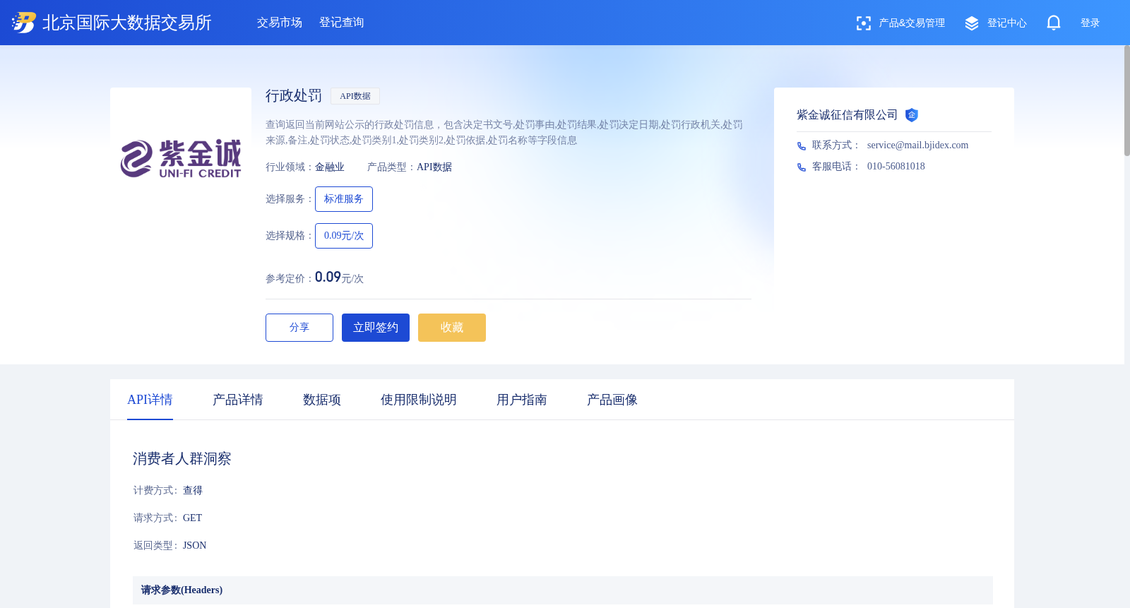Click the 消费者人群洞察 heading
This screenshot has height=608, width=1130.
pos(182,459)
